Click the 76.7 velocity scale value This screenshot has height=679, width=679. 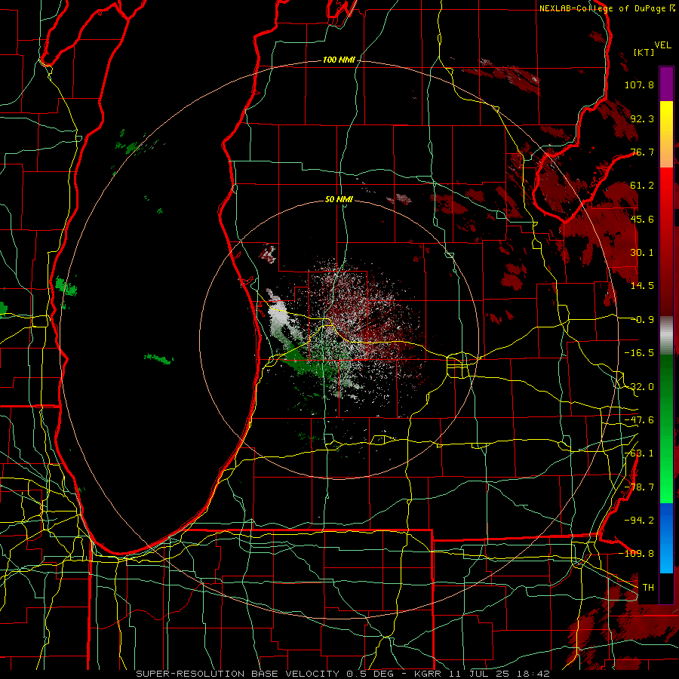click(642, 152)
